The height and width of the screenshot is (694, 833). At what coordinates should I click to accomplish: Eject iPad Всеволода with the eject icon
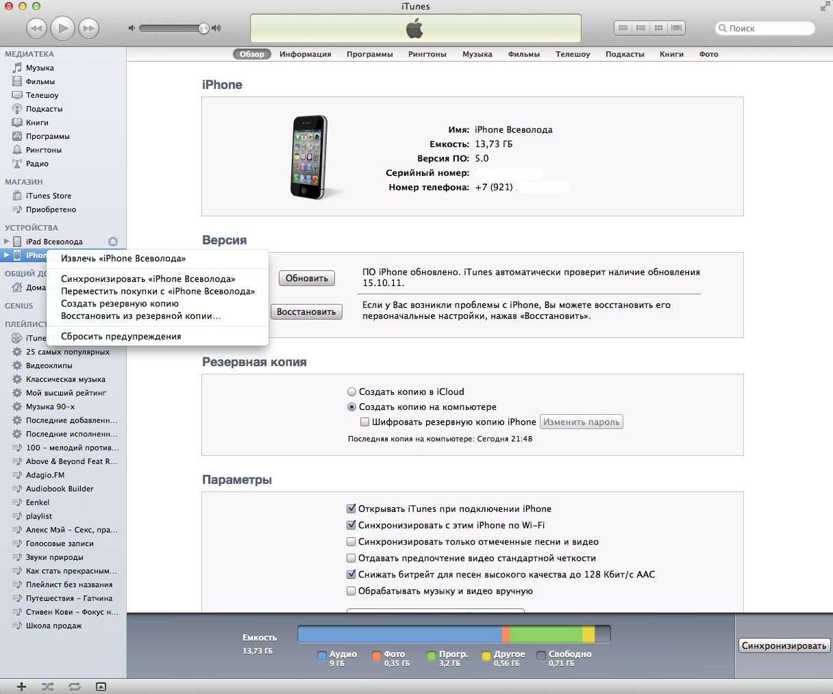(113, 241)
